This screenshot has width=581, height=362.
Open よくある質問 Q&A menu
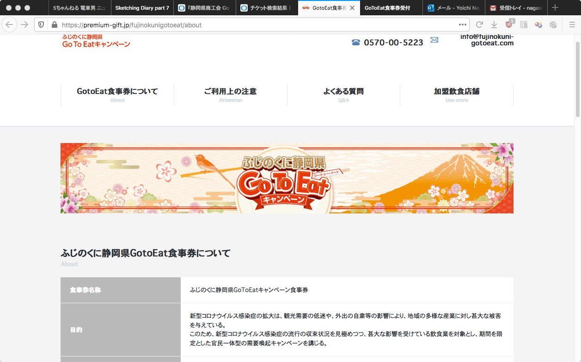coord(343,94)
